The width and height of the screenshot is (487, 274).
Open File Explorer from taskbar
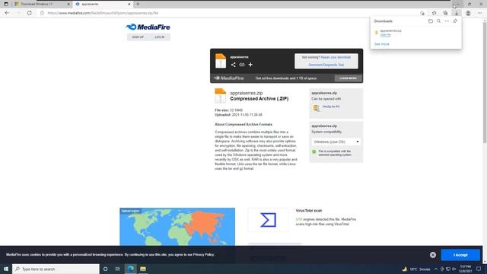point(143,269)
